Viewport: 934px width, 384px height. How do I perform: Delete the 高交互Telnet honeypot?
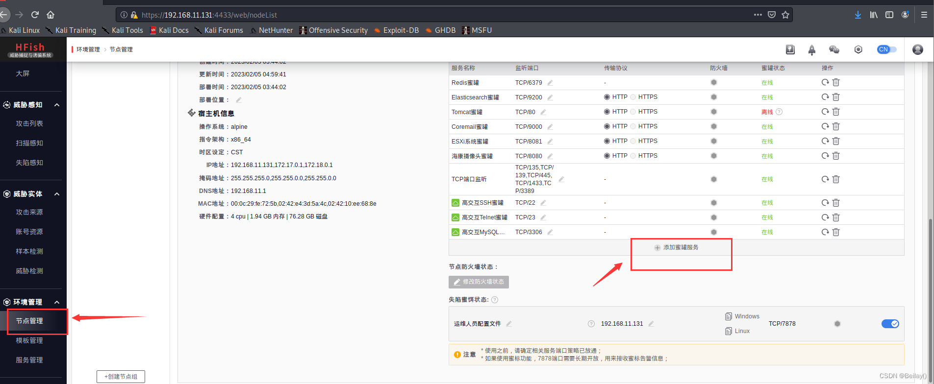tap(836, 217)
